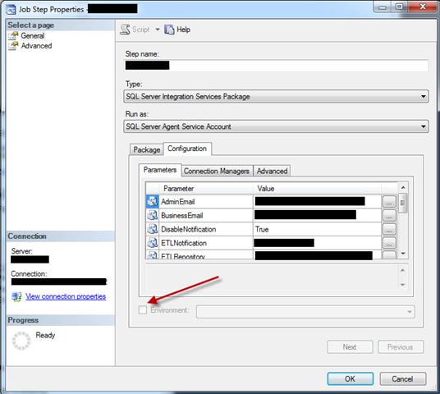Click the Previous button
Screen dimensions: 440x394
[x=400, y=347]
